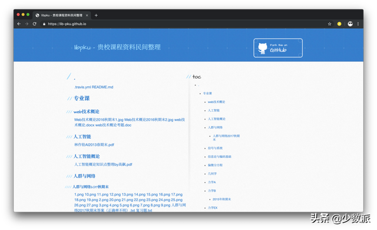Click the address bar URL lib-pku.github.io
This screenshot has width=377, height=230.
pos(67,24)
